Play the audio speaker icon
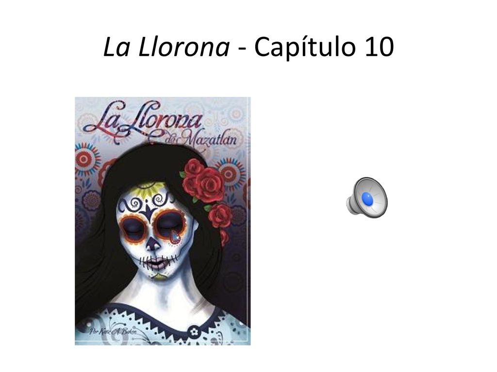Screen dimensions: 497x372 click(x=367, y=198)
